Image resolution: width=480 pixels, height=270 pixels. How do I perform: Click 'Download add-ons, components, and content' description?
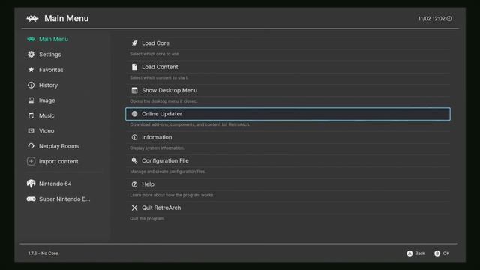(x=190, y=124)
